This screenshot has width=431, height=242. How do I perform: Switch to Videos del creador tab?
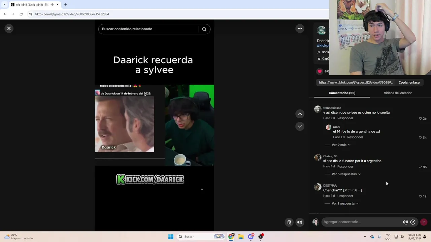pyautogui.click(x=398, y=93)
